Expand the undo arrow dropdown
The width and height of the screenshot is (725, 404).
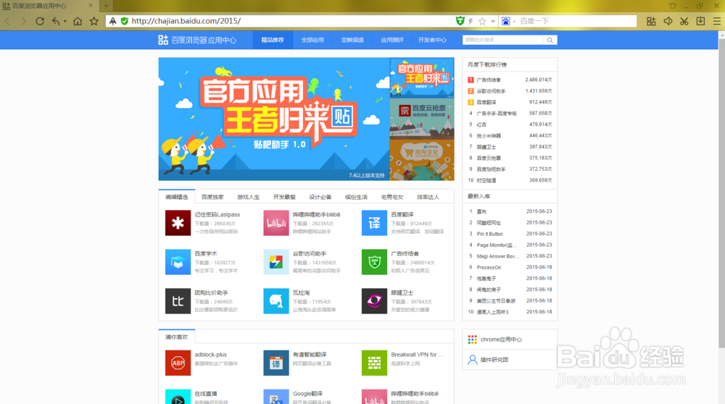[x=65, y=21]
